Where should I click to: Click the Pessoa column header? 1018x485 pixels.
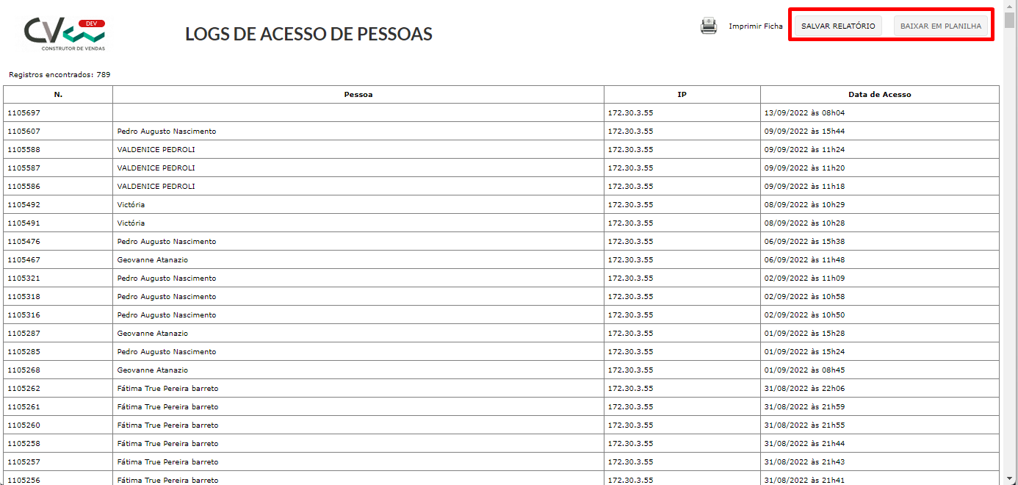pyautogui.click(x=358, y=94)
